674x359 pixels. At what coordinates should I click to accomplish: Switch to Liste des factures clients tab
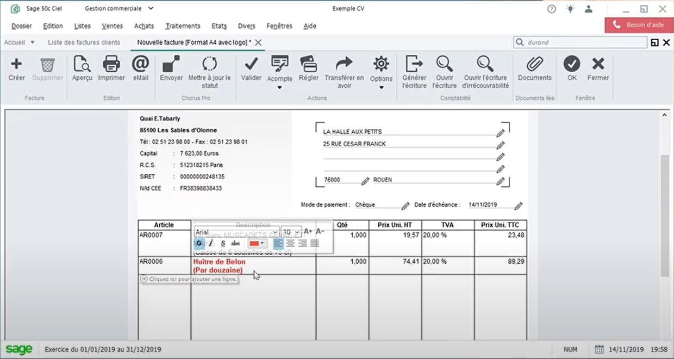84,42
